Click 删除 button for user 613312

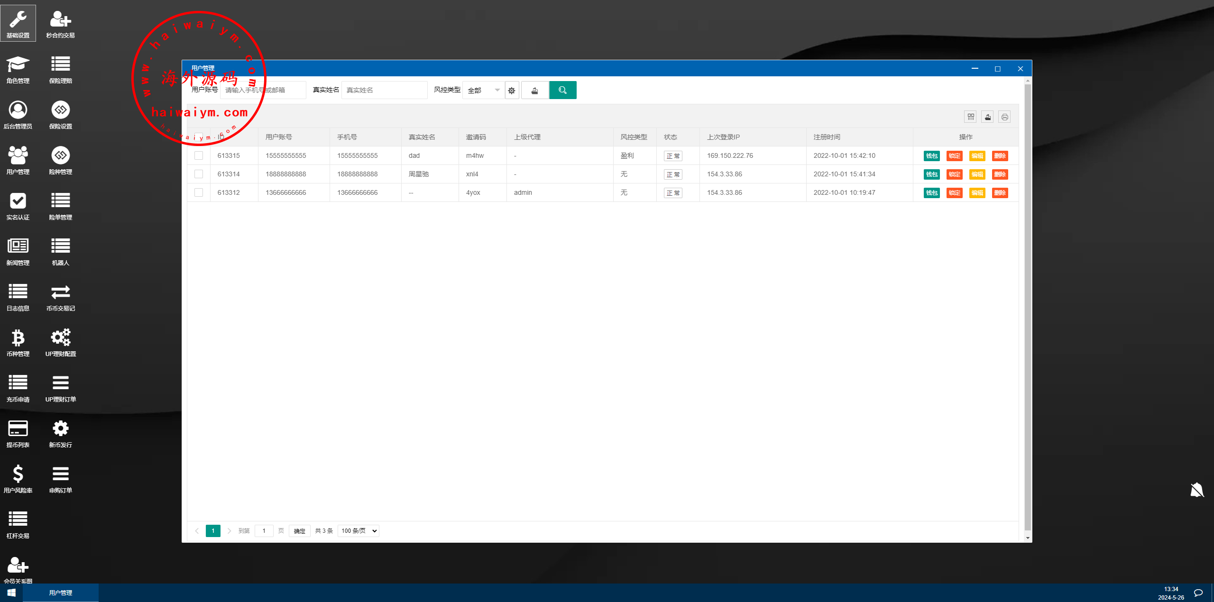[1000, 193]
